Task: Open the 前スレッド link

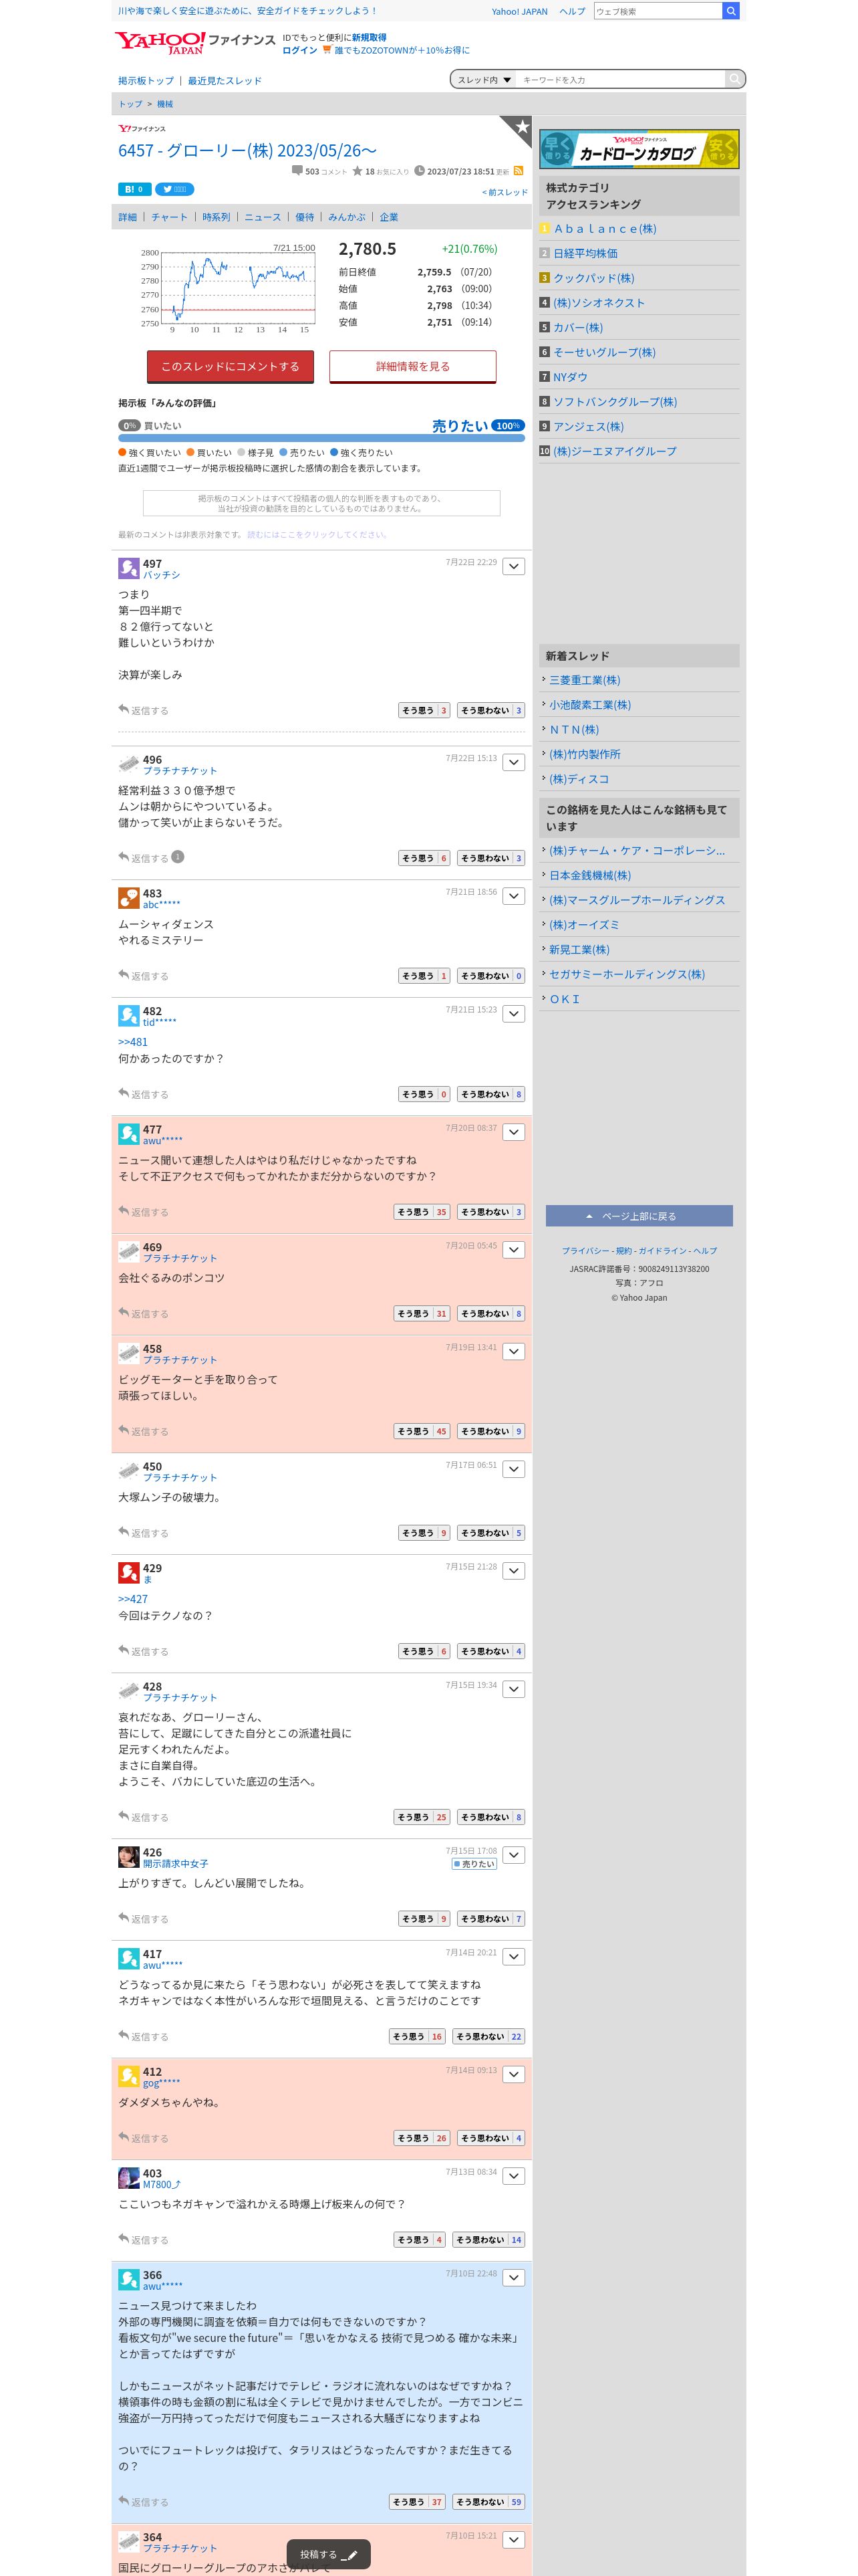Action: (x=505, y=192)
